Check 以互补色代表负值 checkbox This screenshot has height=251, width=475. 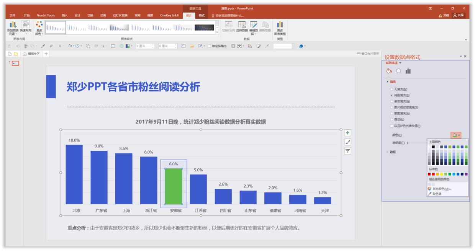click(391, 125)
